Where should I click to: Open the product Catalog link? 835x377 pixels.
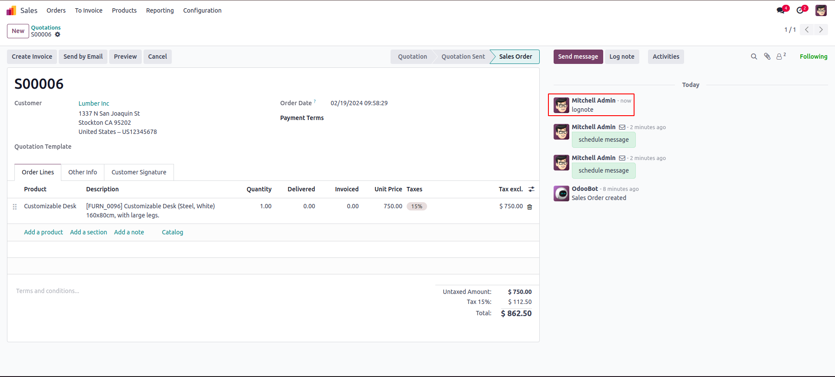(x=173, y=232)
